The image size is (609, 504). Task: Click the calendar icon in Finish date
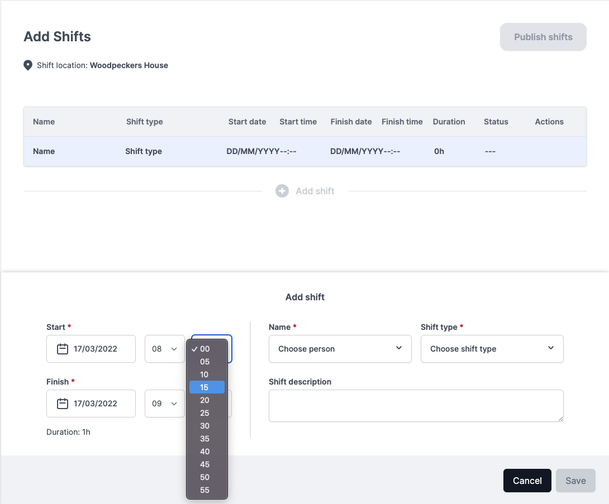(63, 404)
